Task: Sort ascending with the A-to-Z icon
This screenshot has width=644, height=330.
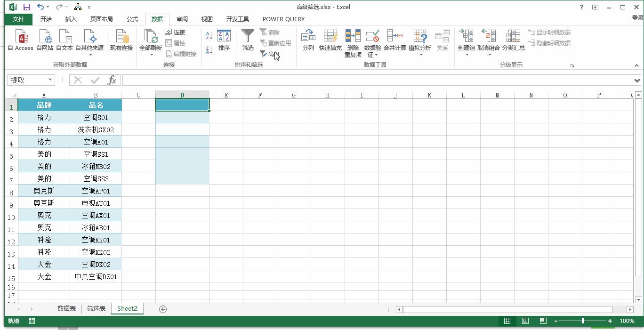Action: point(209,35)
